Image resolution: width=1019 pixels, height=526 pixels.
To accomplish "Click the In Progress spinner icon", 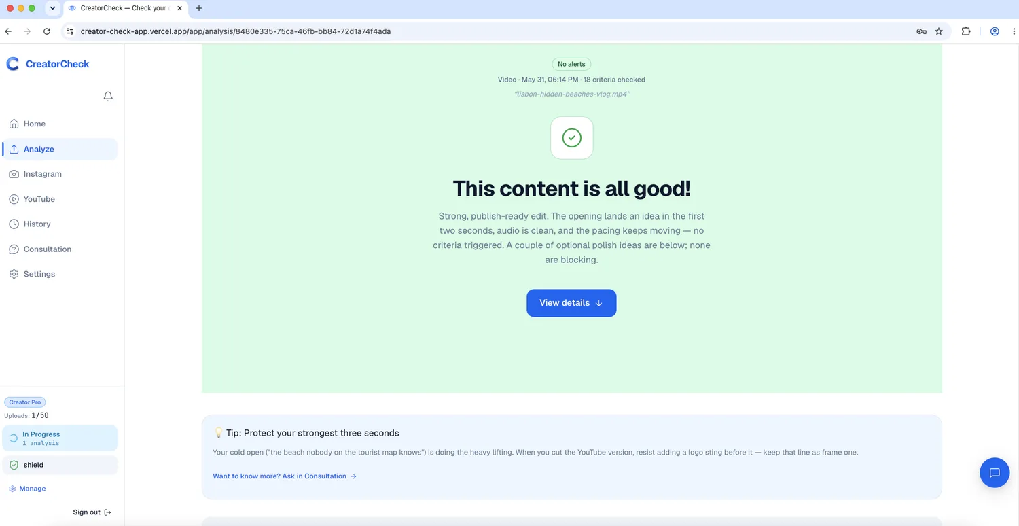I will tap(13, 438).
